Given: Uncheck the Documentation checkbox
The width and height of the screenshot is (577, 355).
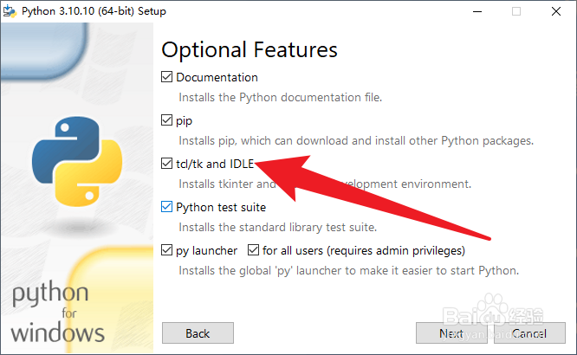Looking at the screenshot, I should [166, 77].
